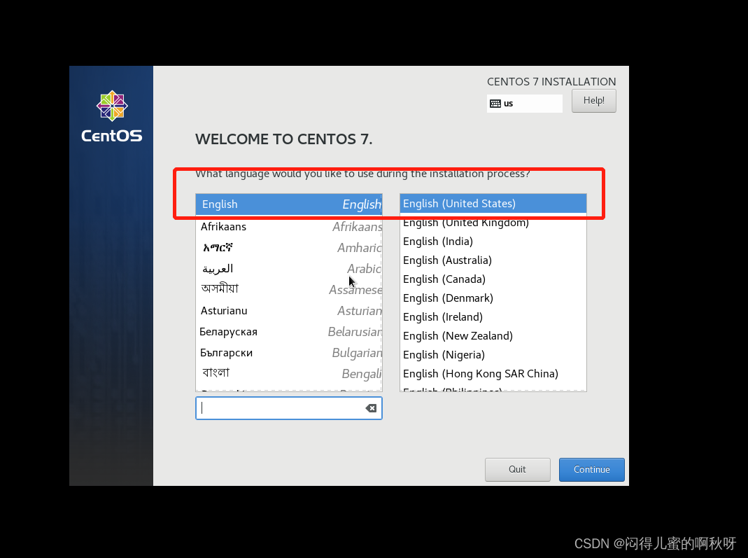Select the Belarusian language row
The width and height of the screenshot is (748, 558).
[288, 332]
